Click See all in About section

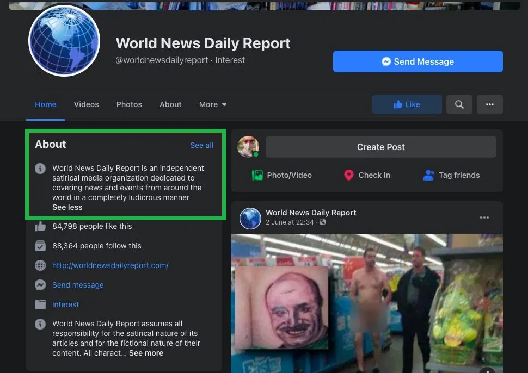point(201,145)
